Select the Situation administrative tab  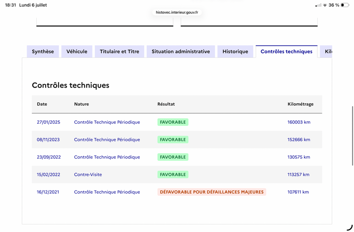click(x=181, y=51)
